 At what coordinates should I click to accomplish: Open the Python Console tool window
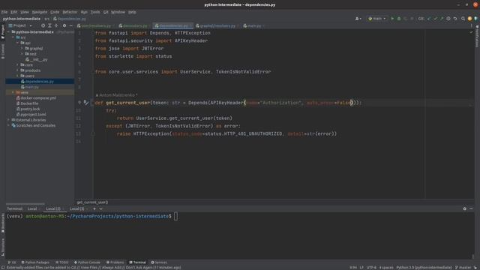(x=87, y=262)
